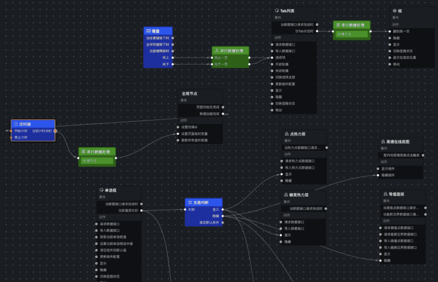Click the 等值面层 layer icon

[x=386, y=194]
